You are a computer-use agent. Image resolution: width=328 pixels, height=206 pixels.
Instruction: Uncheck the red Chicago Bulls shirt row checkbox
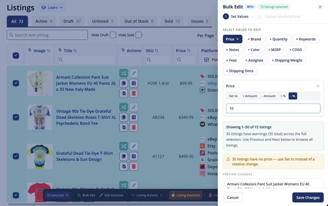(x=16, y=195)
